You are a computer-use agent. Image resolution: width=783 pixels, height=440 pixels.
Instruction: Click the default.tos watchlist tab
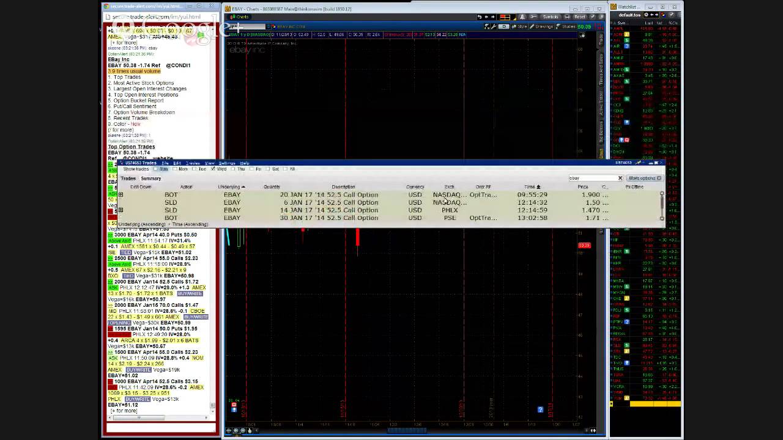pos(629,14)
